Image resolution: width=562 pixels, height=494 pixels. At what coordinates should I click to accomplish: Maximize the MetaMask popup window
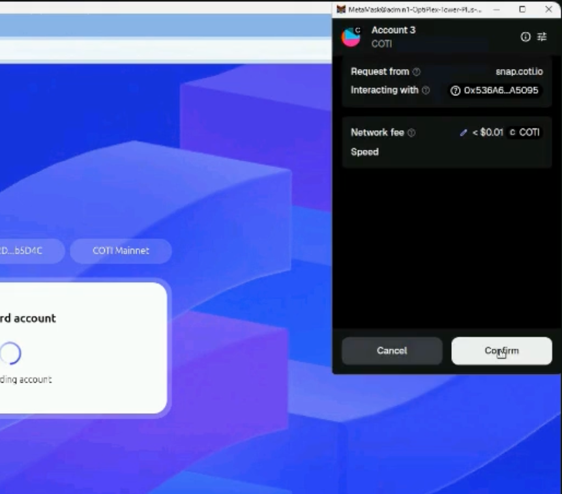pyautogui.click(x=522, y=10)
